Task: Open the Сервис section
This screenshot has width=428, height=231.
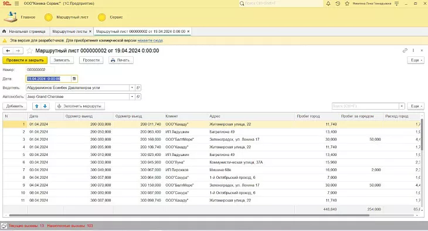Action: tap(111, 17)
